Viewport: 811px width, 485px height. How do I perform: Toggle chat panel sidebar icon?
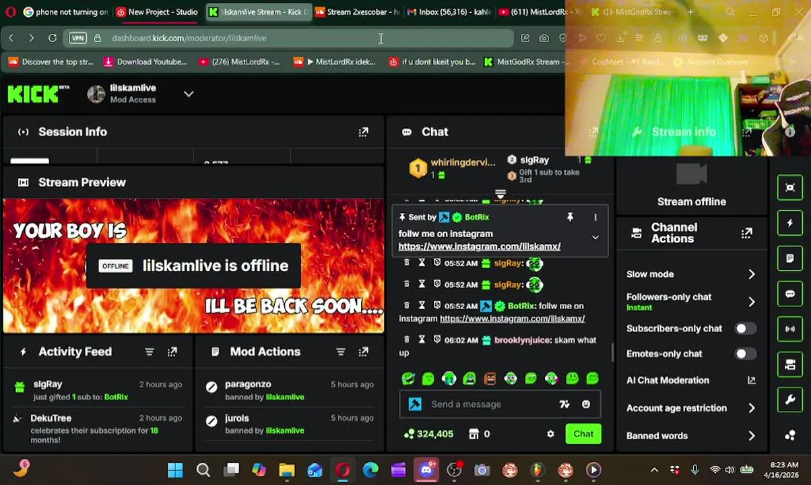coord(790,294)
